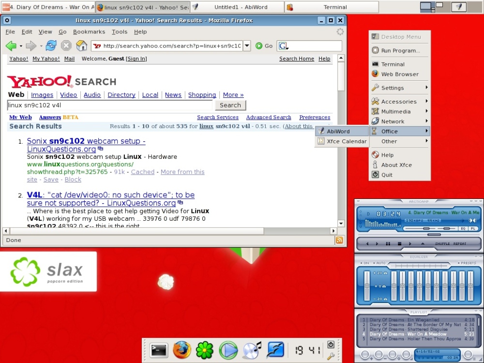Open panel settings wrench icon
Image resolution: width=484 pixels, height=363 pixels.
pyautogui.click(x=331, y=356)
